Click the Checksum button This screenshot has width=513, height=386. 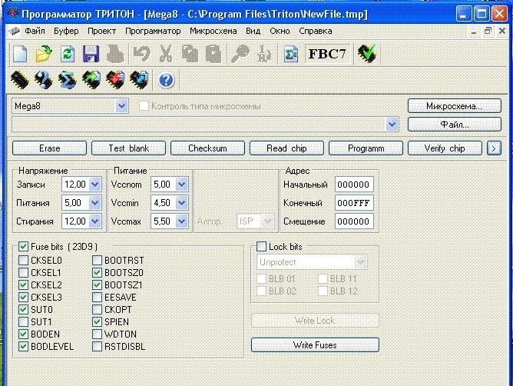coord(207,148)
